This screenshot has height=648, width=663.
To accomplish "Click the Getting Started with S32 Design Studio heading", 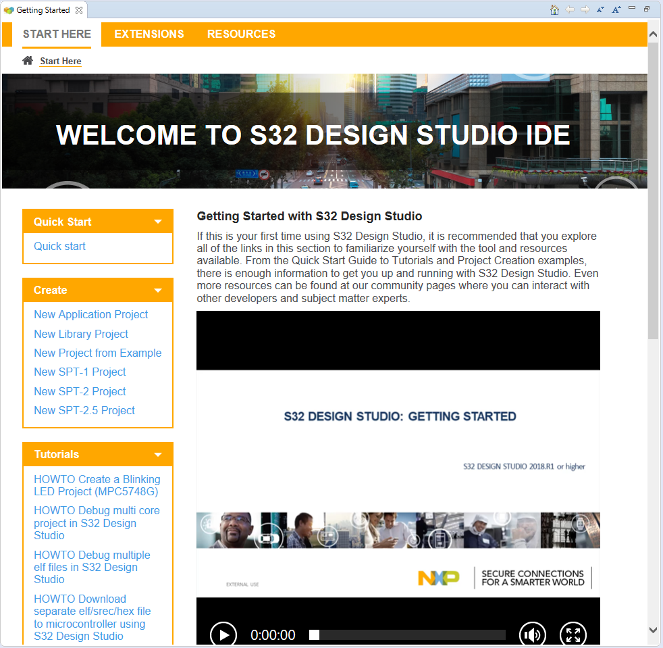I will [309, 216].
